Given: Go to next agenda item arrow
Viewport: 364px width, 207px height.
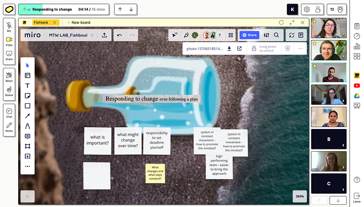Looking at the screenshot, I should point(131,9).
